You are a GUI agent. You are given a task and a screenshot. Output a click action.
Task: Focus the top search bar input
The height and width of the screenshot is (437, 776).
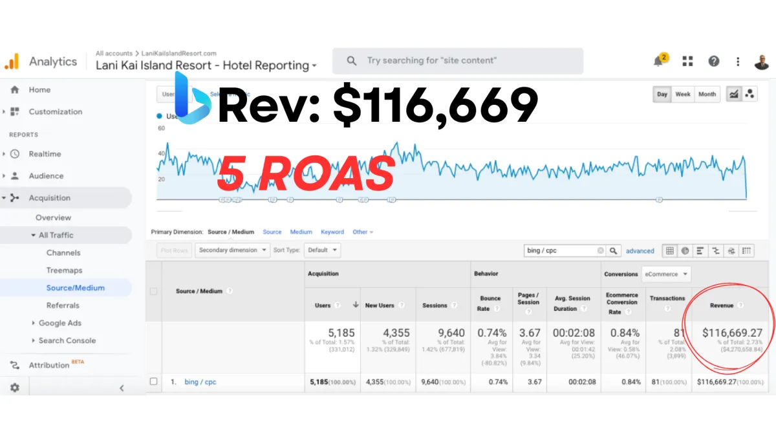pos(458,61)
